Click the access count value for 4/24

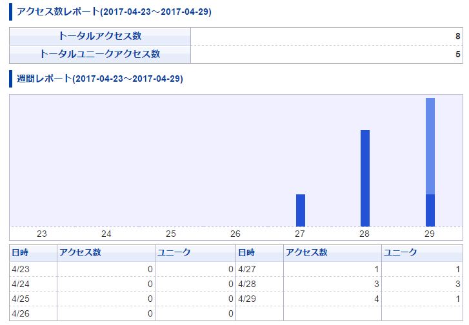click(150, 284)
